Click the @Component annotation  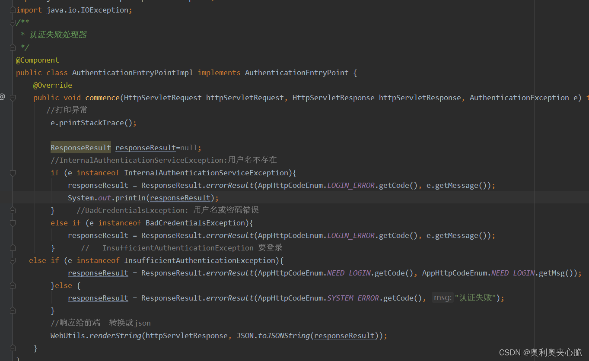point(38,60)
